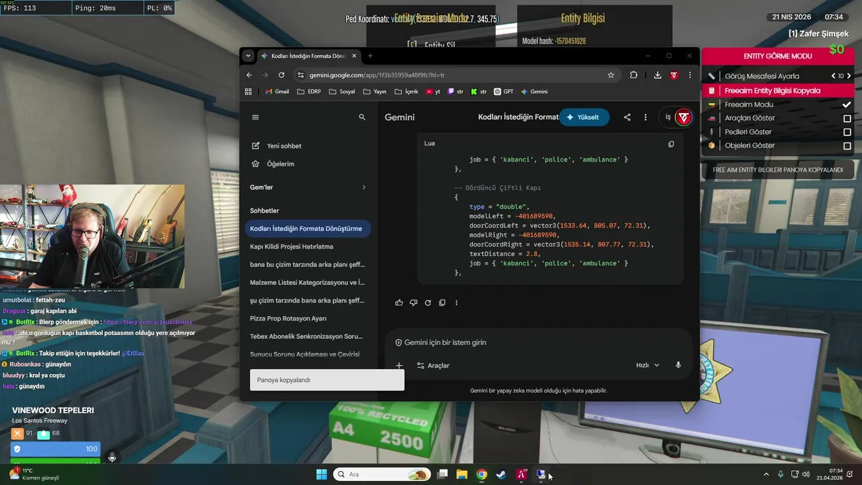Copy the Lua code block

pos(671,144)
